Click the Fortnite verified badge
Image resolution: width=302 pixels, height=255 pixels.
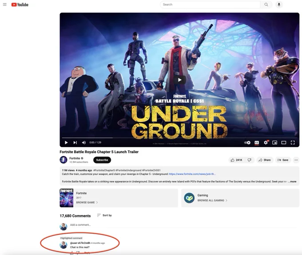[82, 158]
